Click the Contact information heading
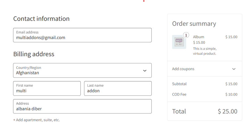250x124 pixels. click(41, 19)
